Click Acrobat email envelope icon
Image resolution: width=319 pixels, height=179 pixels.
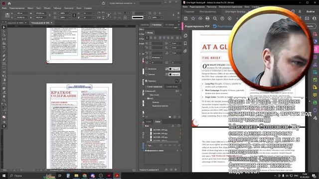point(307,18)
